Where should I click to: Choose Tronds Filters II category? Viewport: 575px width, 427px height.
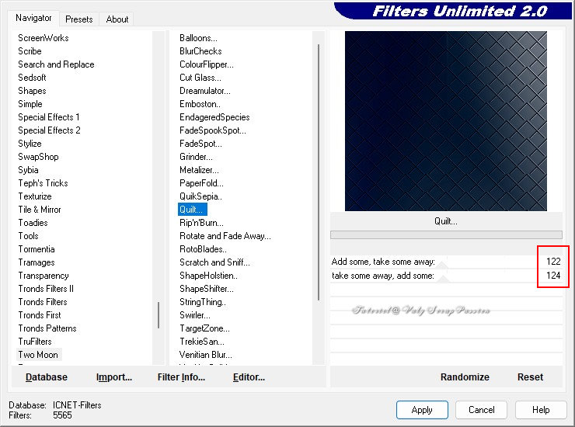tap(46, 289)
